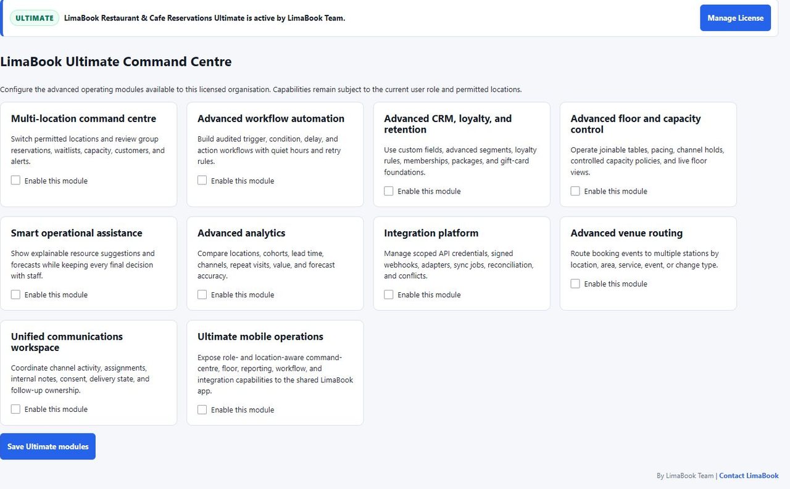Open the Contact LimaBook link

tap(749, 476)
